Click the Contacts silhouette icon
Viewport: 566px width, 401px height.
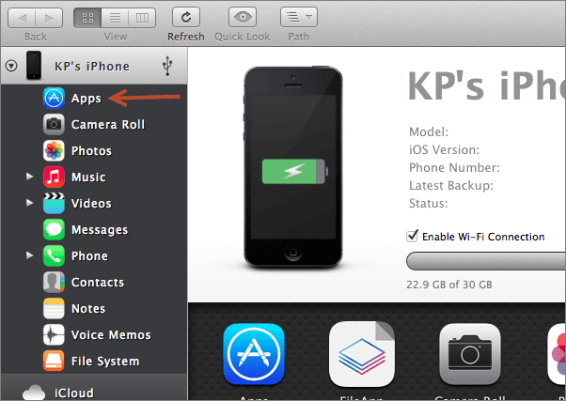54,282
